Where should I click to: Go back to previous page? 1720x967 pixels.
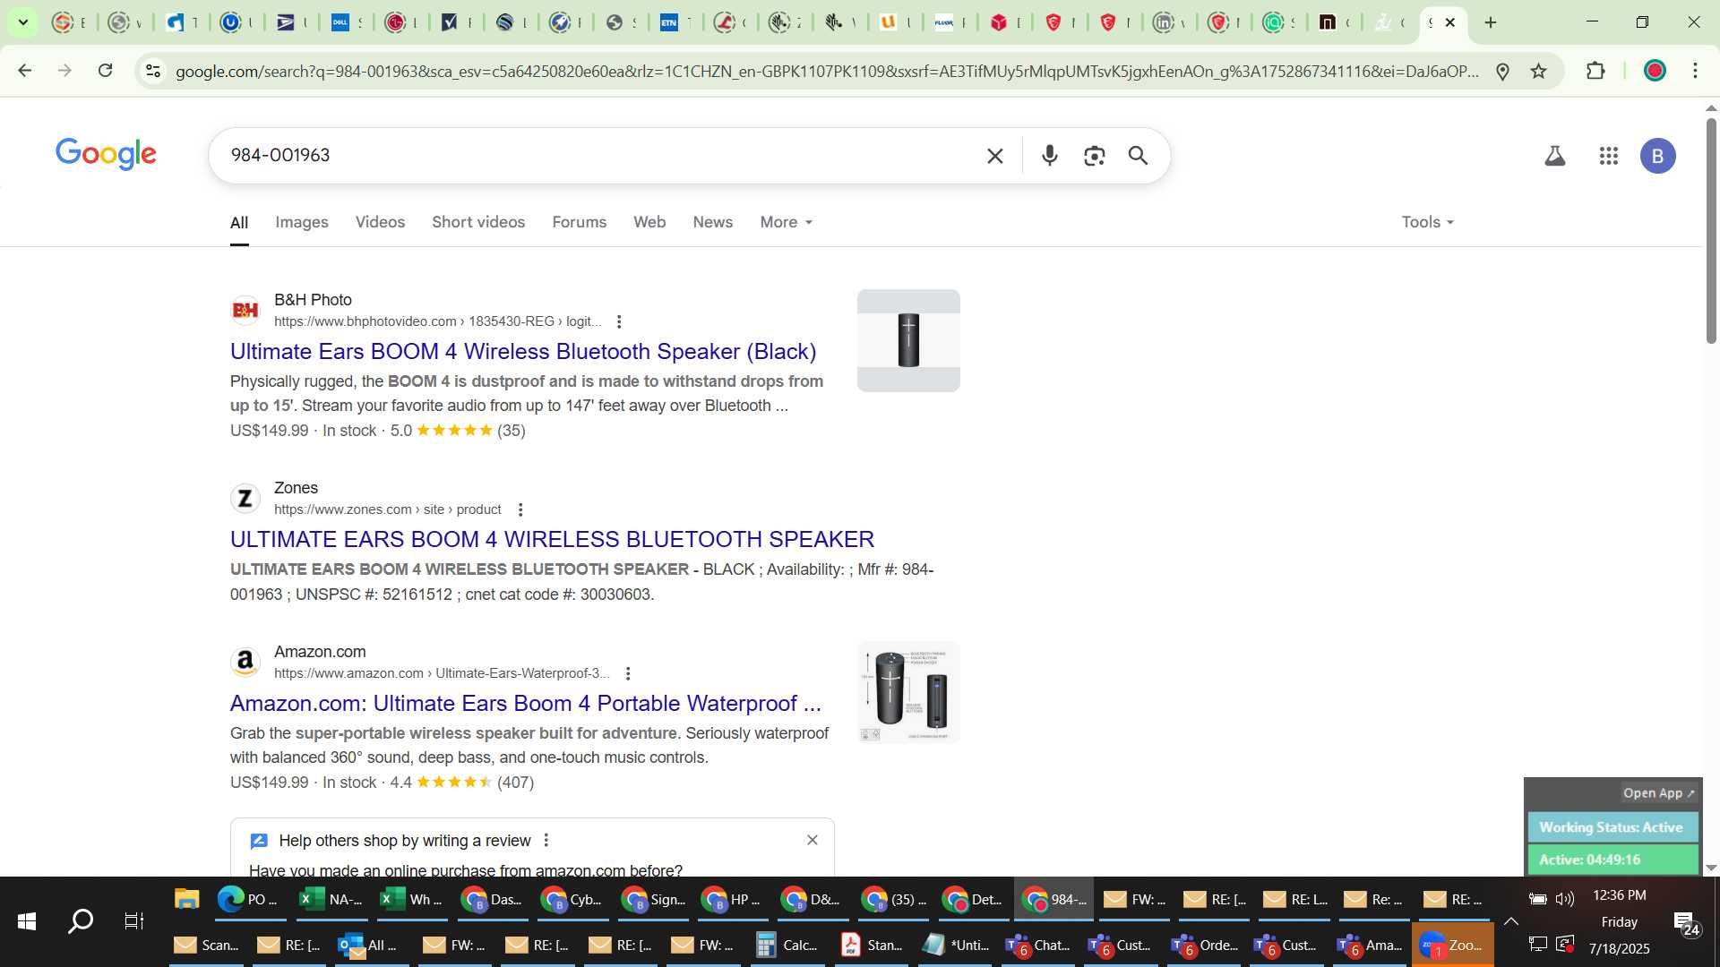25,71
